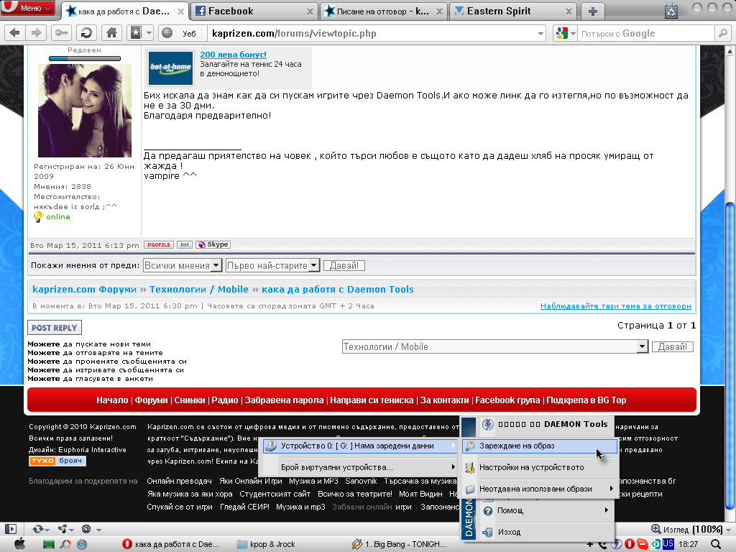736x552 pixels.
Task: Click the poster's couple avatar image
Action: [x=85, y=110]
